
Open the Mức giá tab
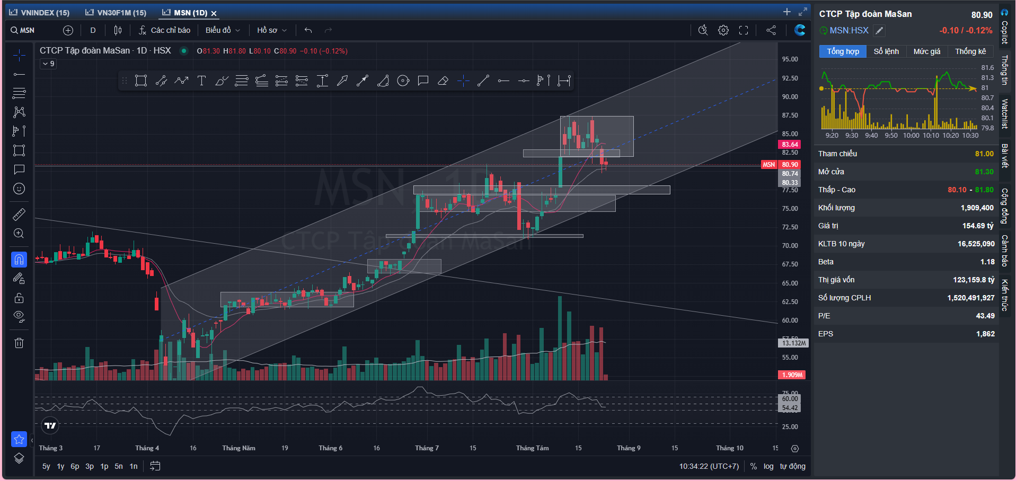[927, 51]
